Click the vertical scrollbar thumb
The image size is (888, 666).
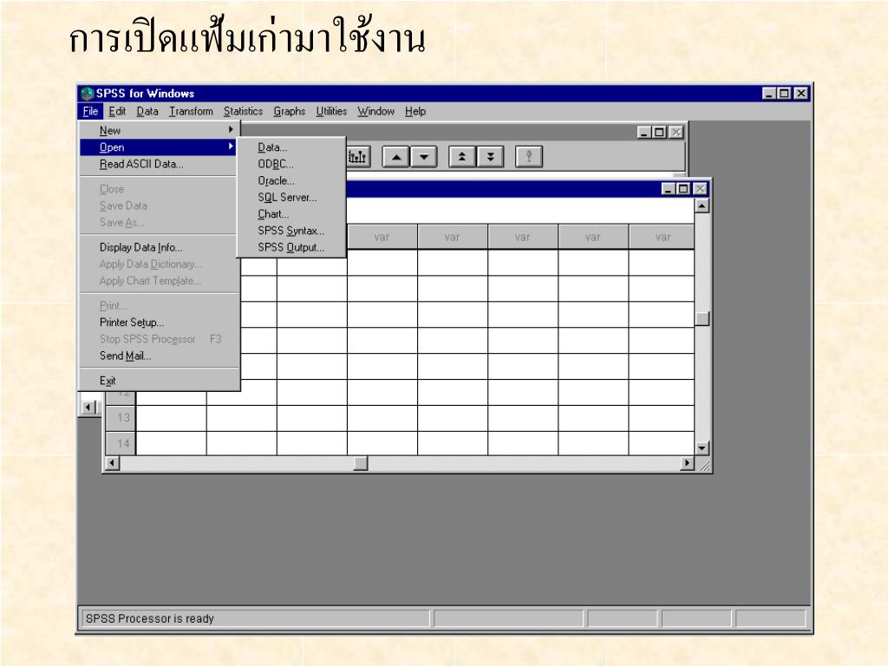pyautogui.click(x=702, y=319)
